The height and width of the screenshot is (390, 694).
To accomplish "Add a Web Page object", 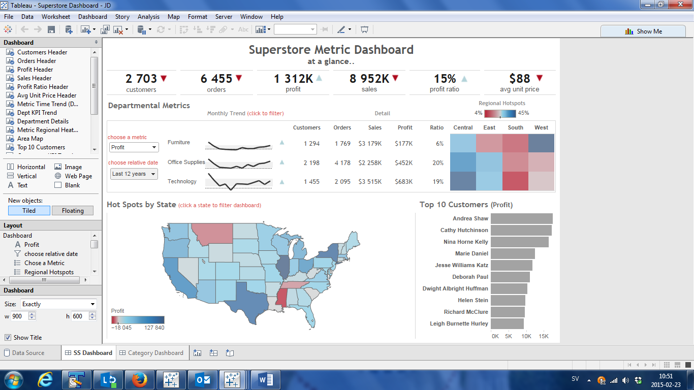I will coord(73,176).
